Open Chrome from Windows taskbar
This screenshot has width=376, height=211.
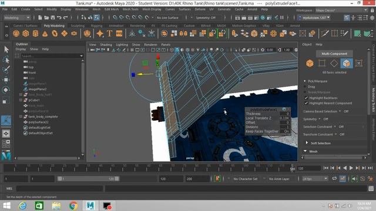click(73, 206)
